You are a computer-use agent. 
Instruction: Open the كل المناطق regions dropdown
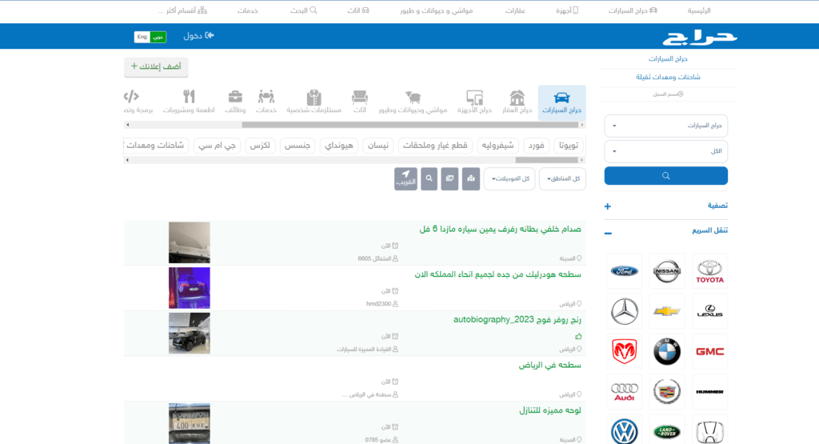562,178
